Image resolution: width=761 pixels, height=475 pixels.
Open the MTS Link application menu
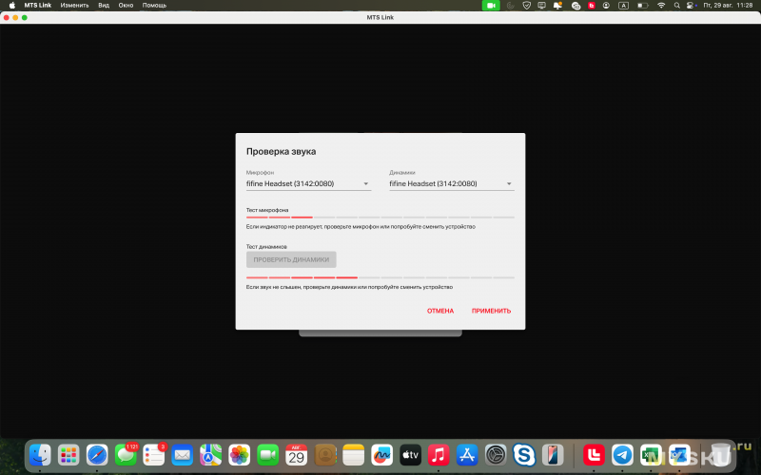pos(38,6)
